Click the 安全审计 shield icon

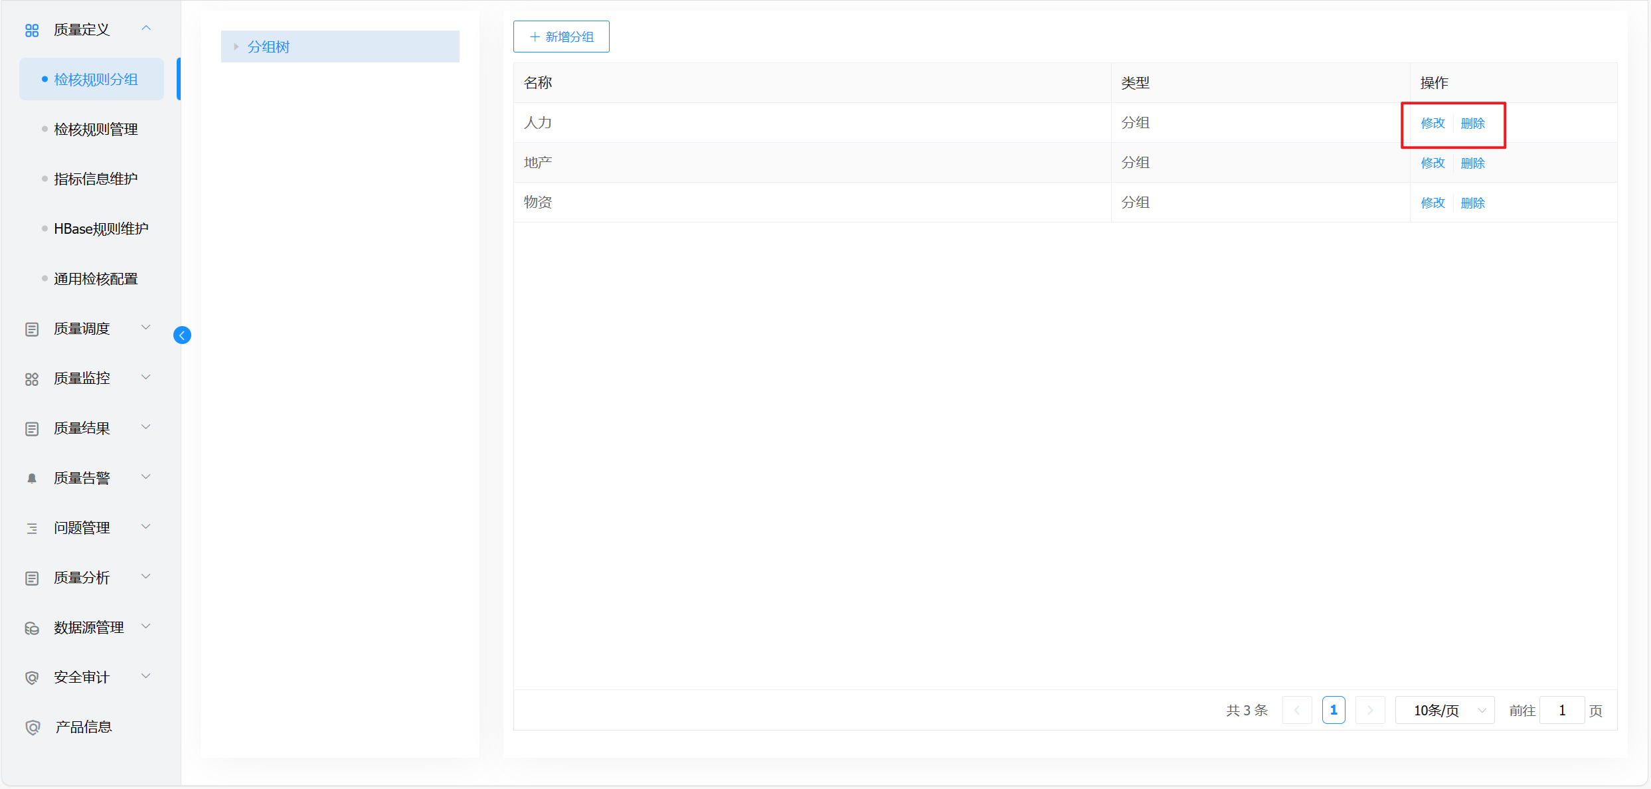[32, 677]
